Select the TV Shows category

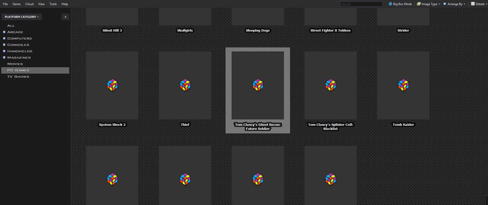pyautogui.click(x=18, y=77)
